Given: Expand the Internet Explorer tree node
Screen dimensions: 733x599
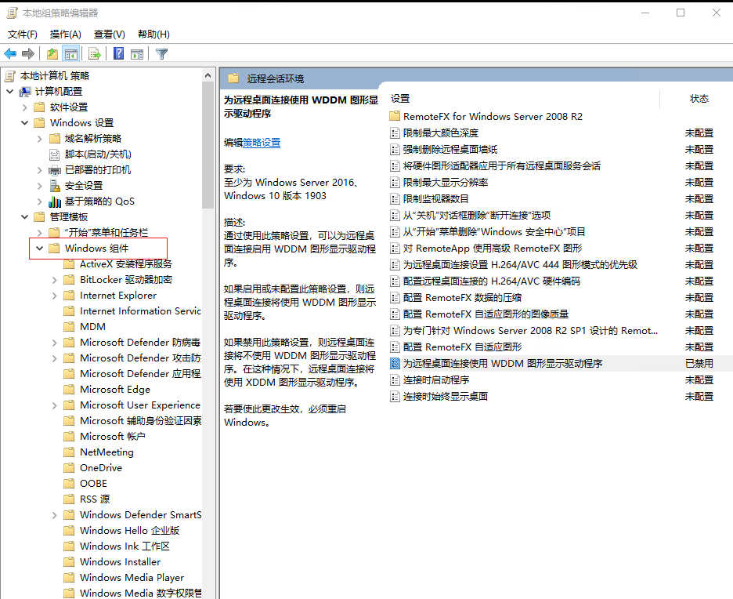Looking at the screenshot, I should point(54,296).
